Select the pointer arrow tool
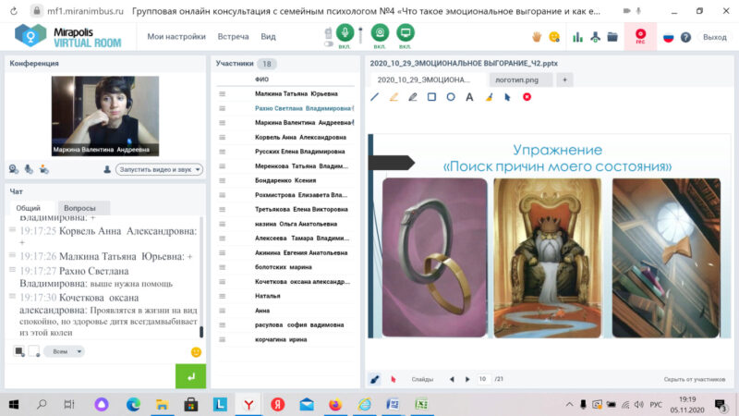 (x=507, y=97)
